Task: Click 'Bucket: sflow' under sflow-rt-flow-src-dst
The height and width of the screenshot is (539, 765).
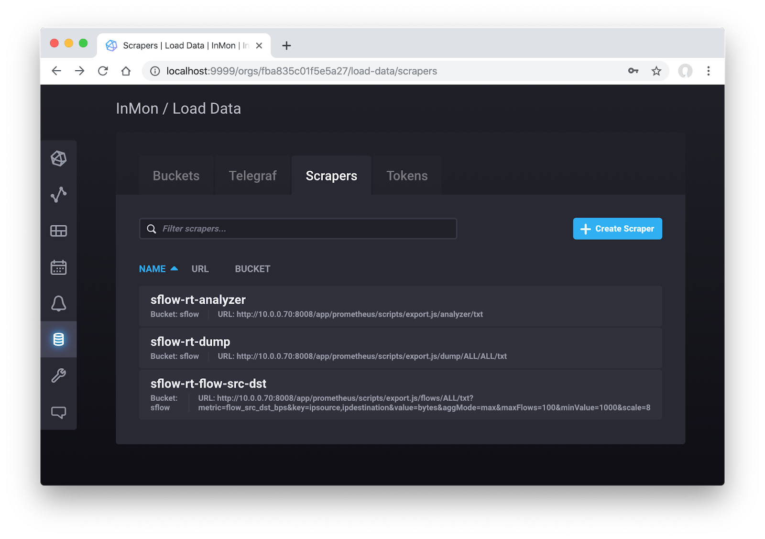Action: pos(164,403)
